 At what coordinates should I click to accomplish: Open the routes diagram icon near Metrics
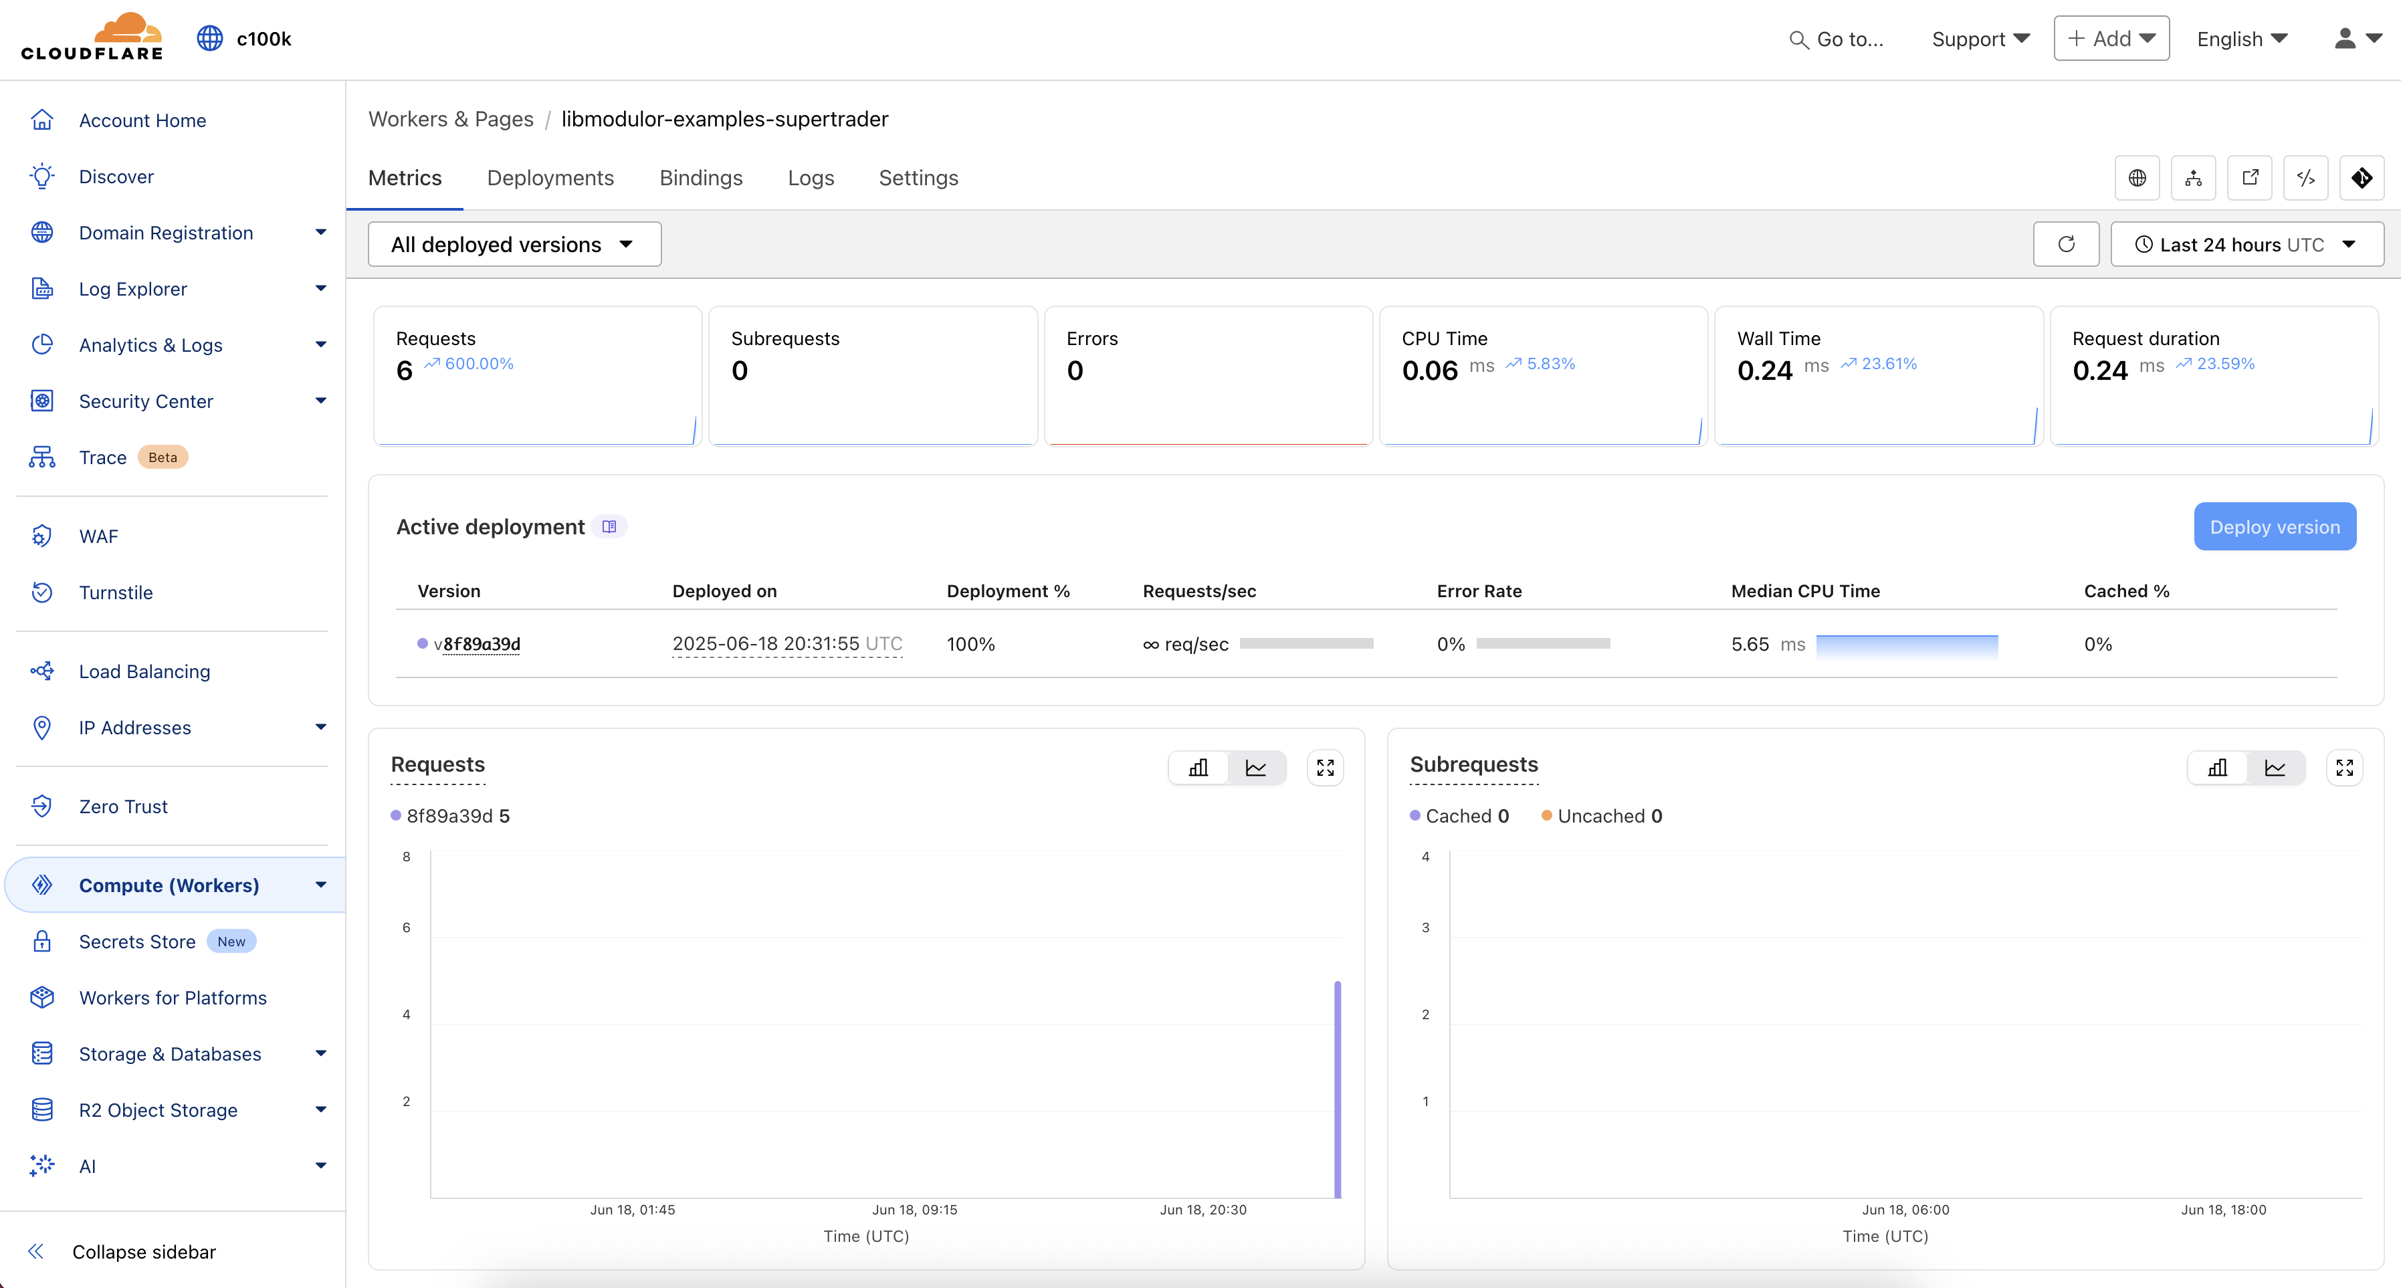point(2193,177)
